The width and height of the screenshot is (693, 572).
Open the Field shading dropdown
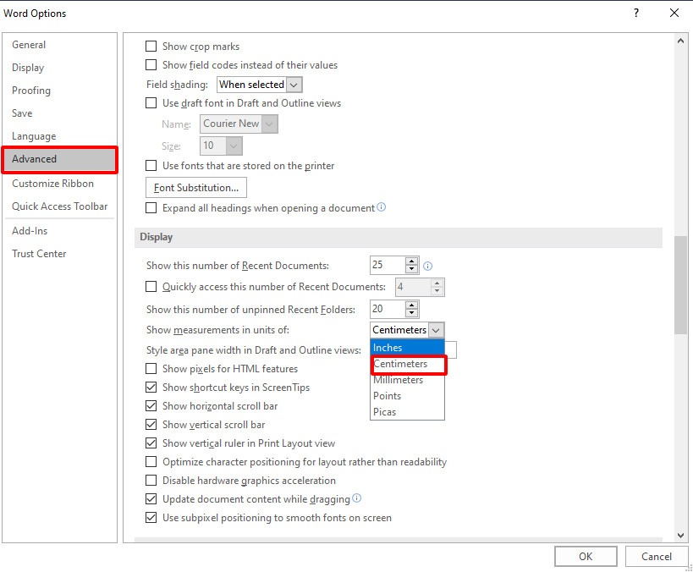click(259, 85)
